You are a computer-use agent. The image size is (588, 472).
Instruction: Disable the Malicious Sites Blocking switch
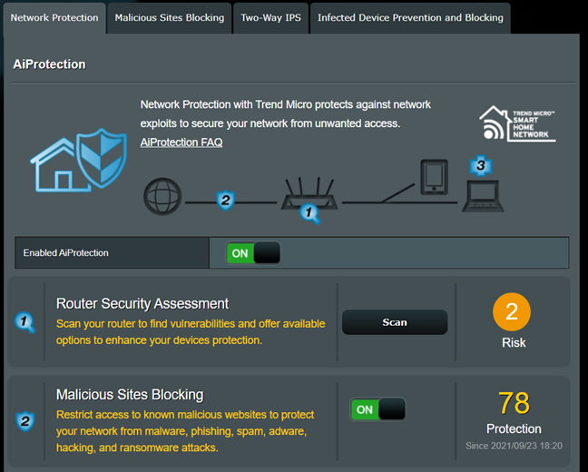[378, 409]
